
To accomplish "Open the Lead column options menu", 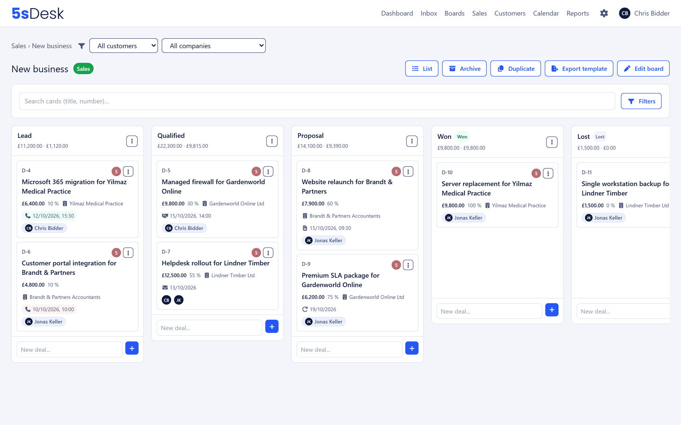I will 132,141.
